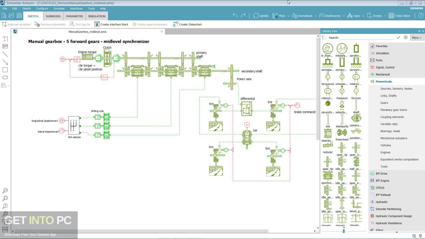Screen dimensions: 425x239
Task: Clear the library search field
Action: (x=405, y=38)
